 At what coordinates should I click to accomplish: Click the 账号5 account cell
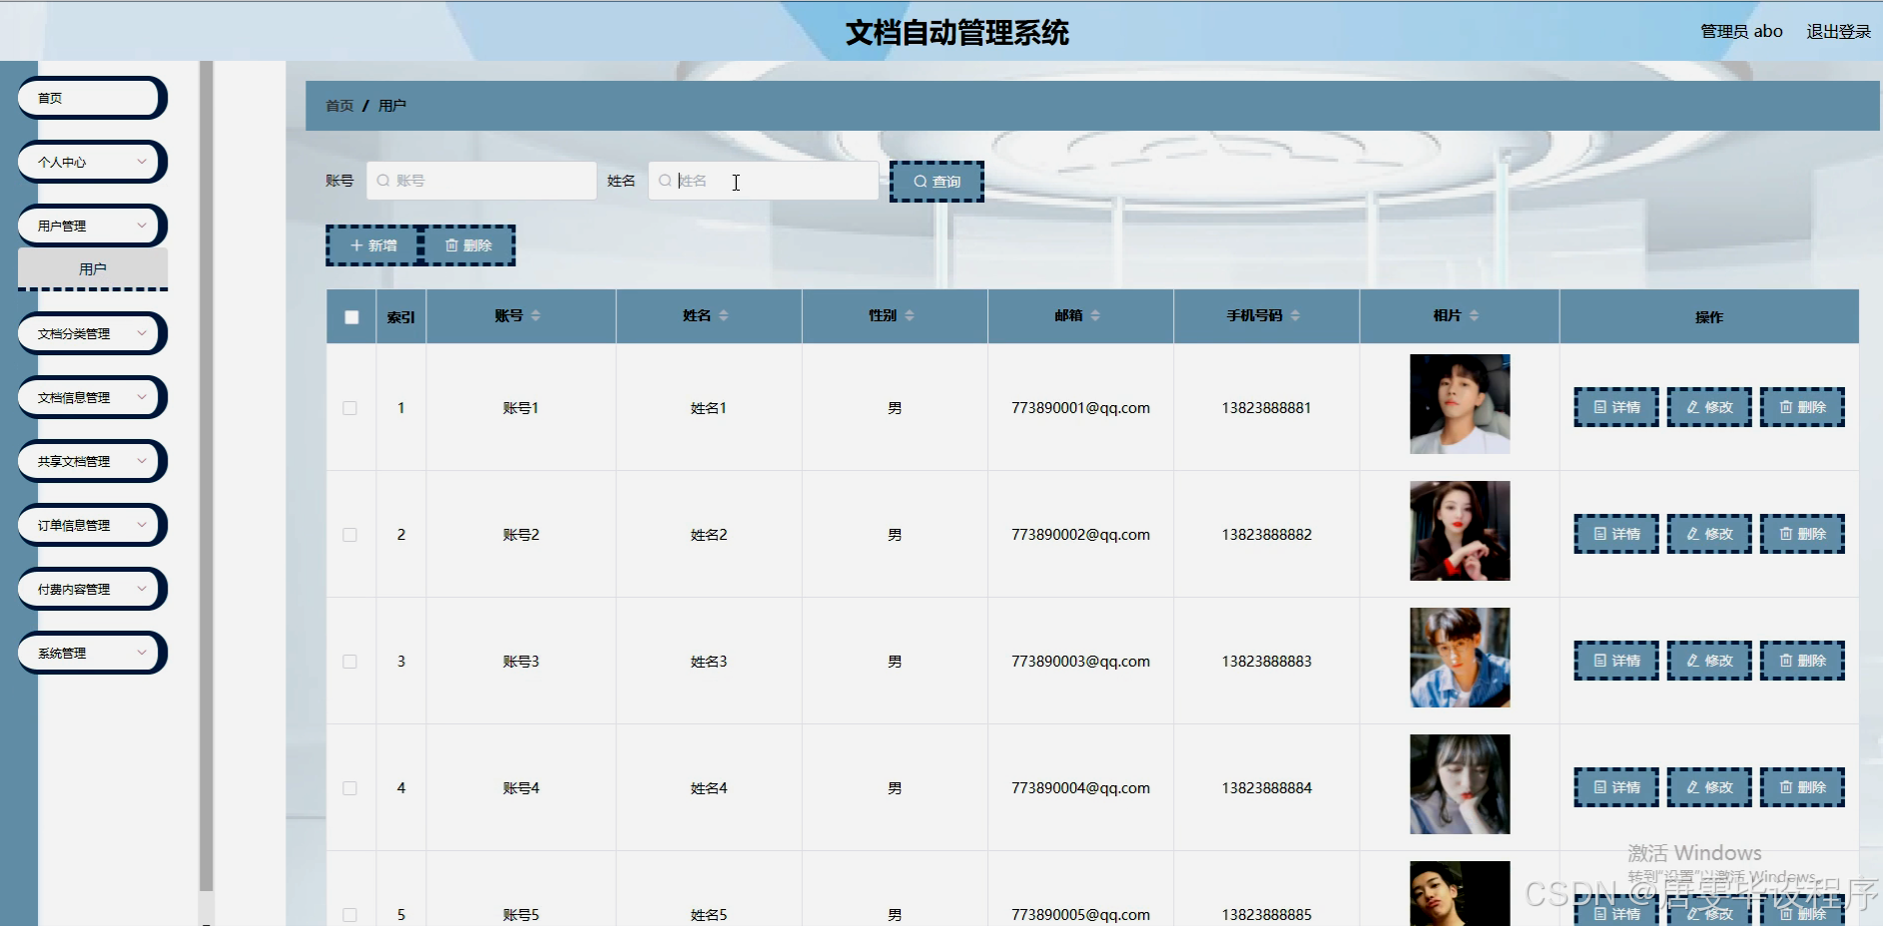[x=521, y=915]
